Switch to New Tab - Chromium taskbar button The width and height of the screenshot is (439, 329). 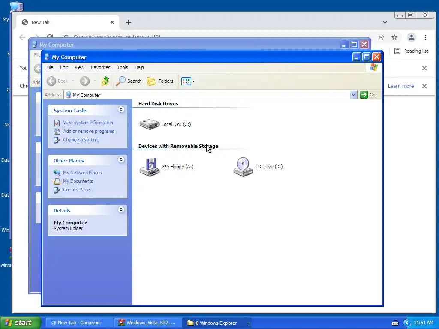pyautogui.click(x=79, y=323)
